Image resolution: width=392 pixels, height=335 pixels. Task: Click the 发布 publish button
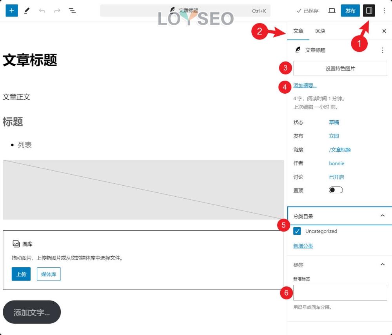pos(350,11)
